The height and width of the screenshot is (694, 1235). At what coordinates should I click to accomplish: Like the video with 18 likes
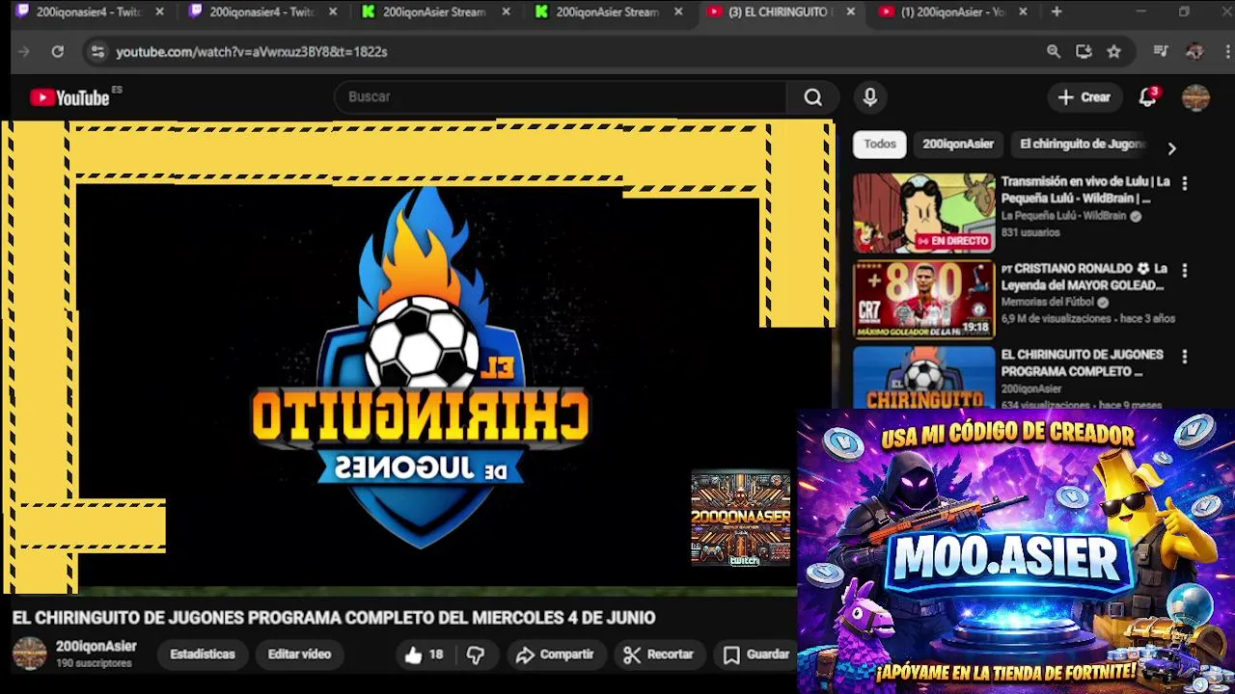(x=424, y=654)
